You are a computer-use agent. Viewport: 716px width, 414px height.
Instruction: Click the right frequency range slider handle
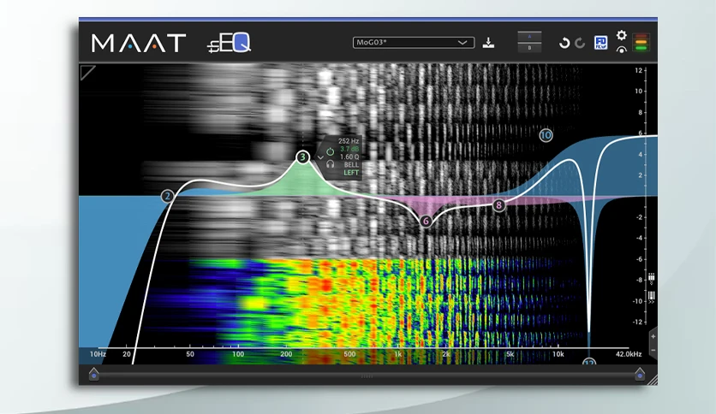tap(640, 374)
